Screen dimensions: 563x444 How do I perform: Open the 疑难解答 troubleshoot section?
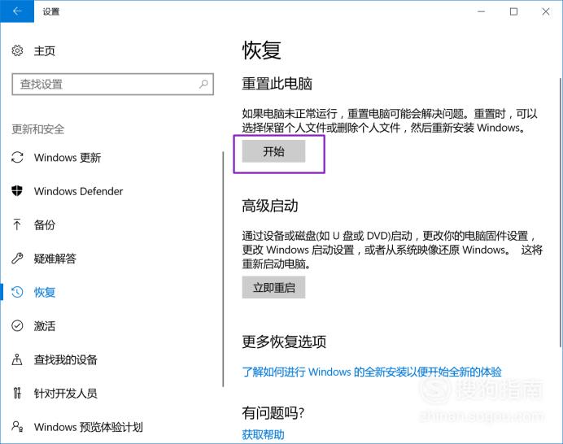pyautogui.click(x=55, y=259)
